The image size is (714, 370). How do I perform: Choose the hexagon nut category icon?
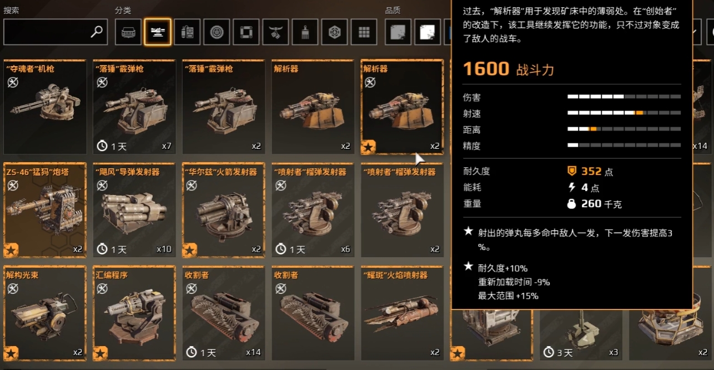[334, 32]
